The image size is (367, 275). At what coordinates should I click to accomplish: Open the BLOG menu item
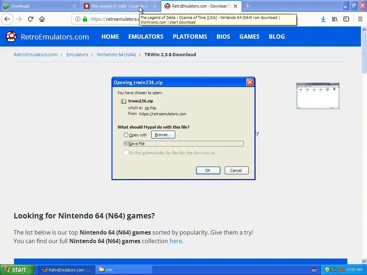(x=277, y=37)
